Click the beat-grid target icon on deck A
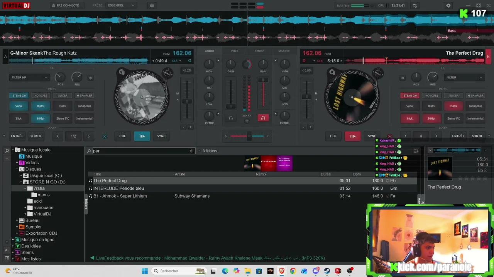 (x=104, y=136)
